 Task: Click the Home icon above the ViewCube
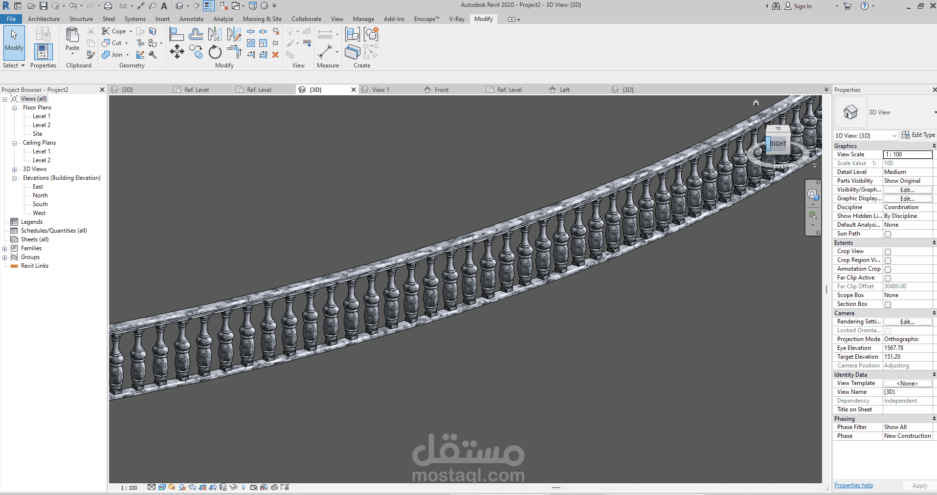756,103
